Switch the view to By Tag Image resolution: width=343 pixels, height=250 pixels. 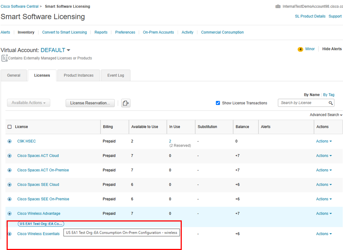[x=329, y=95]
